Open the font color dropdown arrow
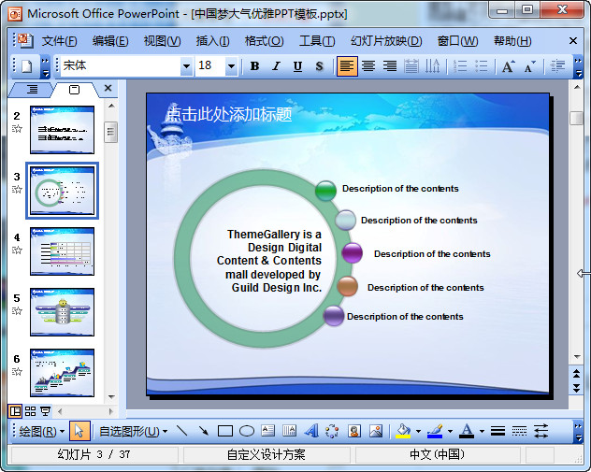The height and width of the screenshot is (472, 591). [x=482, y=431]
